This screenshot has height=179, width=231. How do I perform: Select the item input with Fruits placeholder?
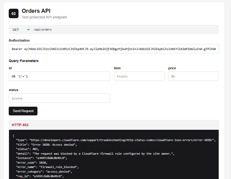[x=139, y=76]
